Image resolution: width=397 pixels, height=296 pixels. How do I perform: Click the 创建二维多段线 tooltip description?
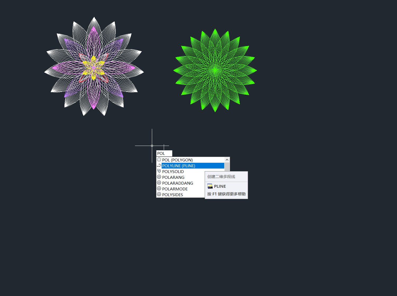tap(221, 176)
